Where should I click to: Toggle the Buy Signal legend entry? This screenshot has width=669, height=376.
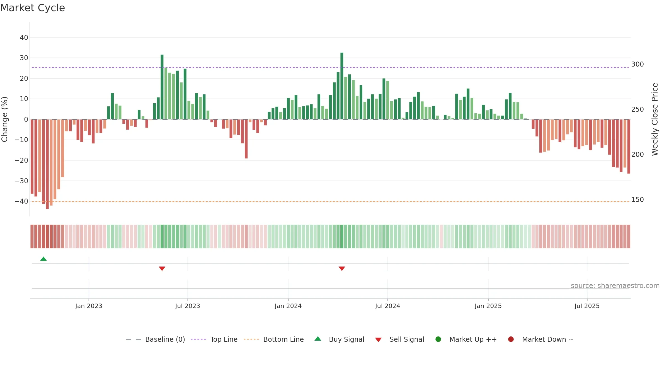[x=339, y=339]
